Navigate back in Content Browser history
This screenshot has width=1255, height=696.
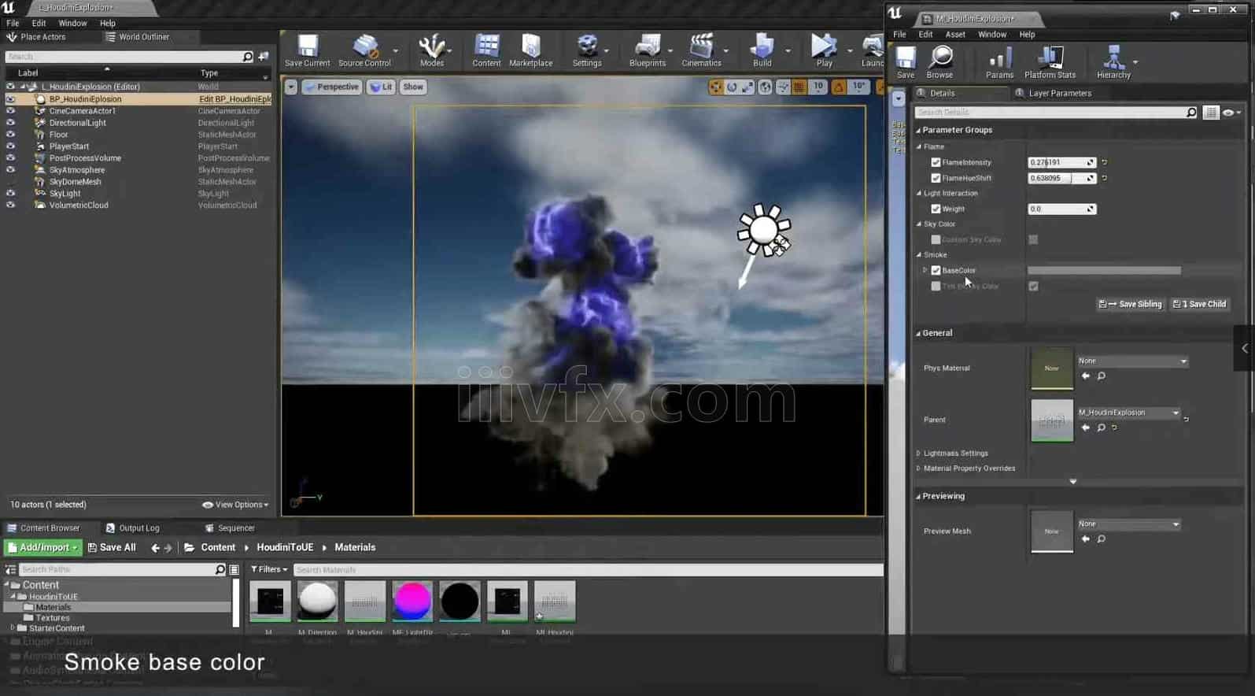pyautogui.click(x=155, y=548)
